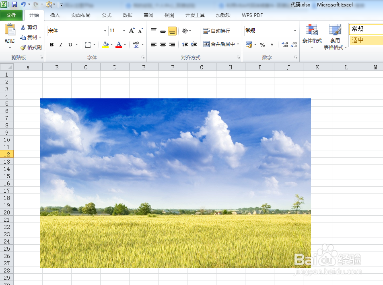Select the inserted wheat field picture
This screenshot has height=285, width=383.
(175, 183)
